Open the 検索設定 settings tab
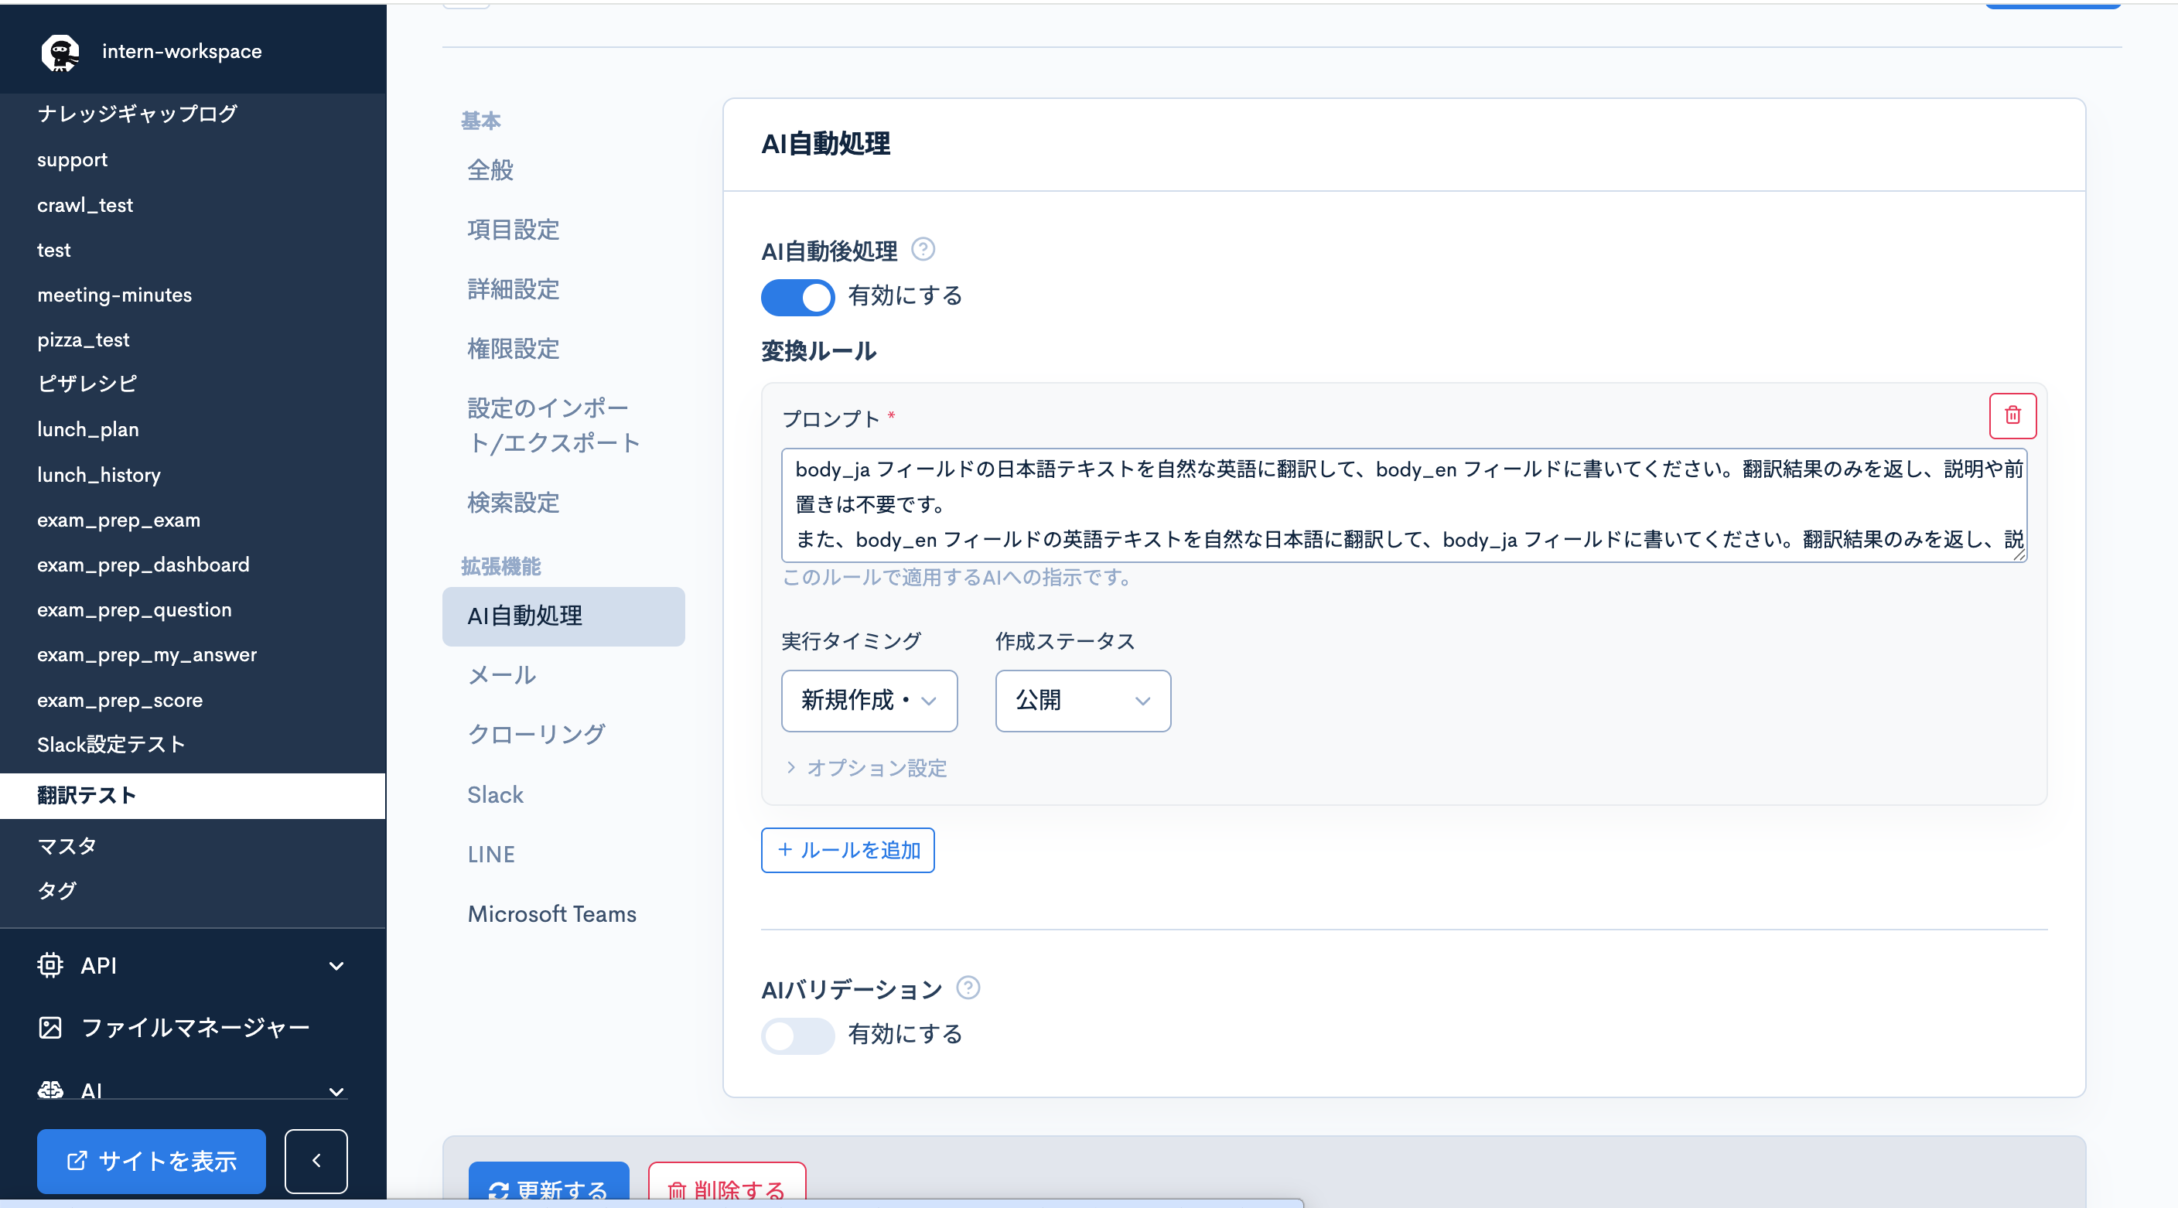The height and width of the screenshot is (1208, 2178). tap(514, 503)
